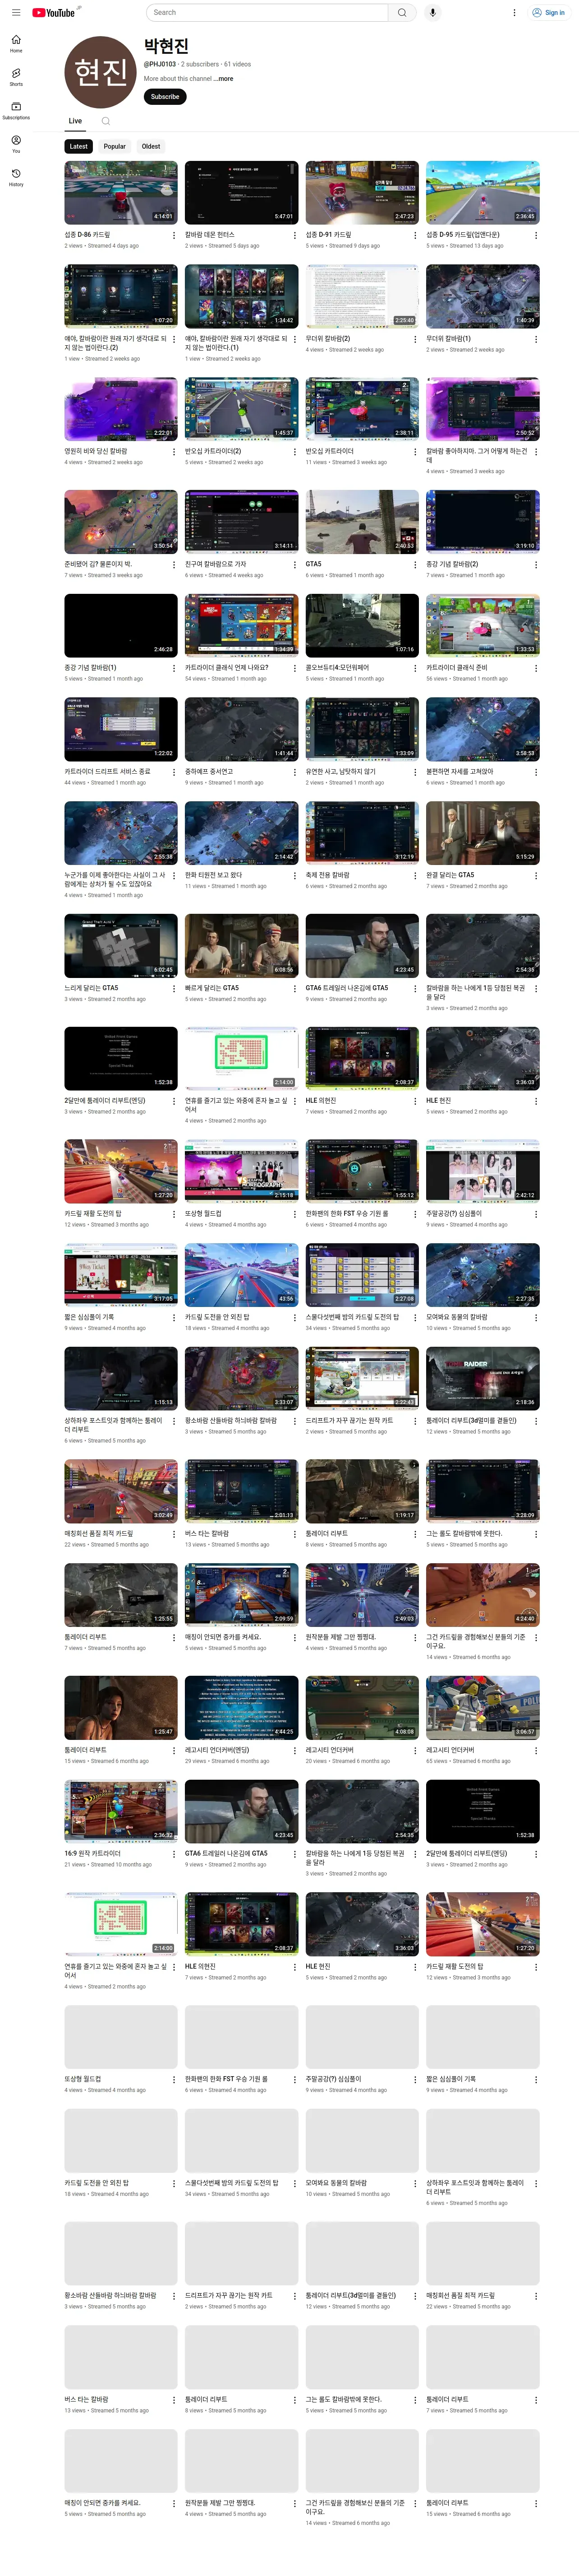
Task: Play the 3:14:11 stream thumbnail
Action: click(241, 522)
